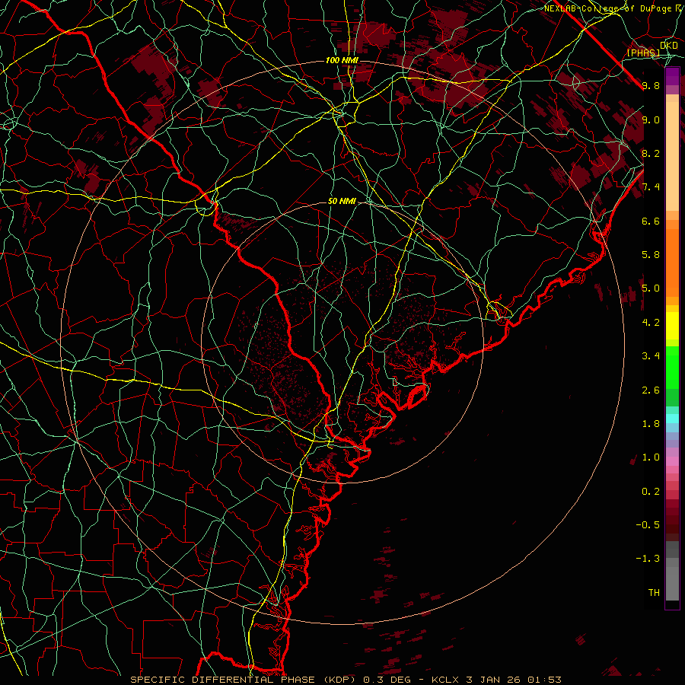The height and width of the screenshot is (685, 685).
Task: Click the 4.2 value on the scale
Action: 651,323
